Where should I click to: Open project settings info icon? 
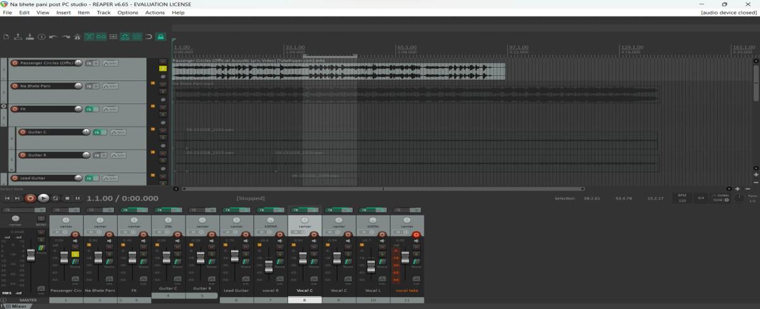click(42, 37)
